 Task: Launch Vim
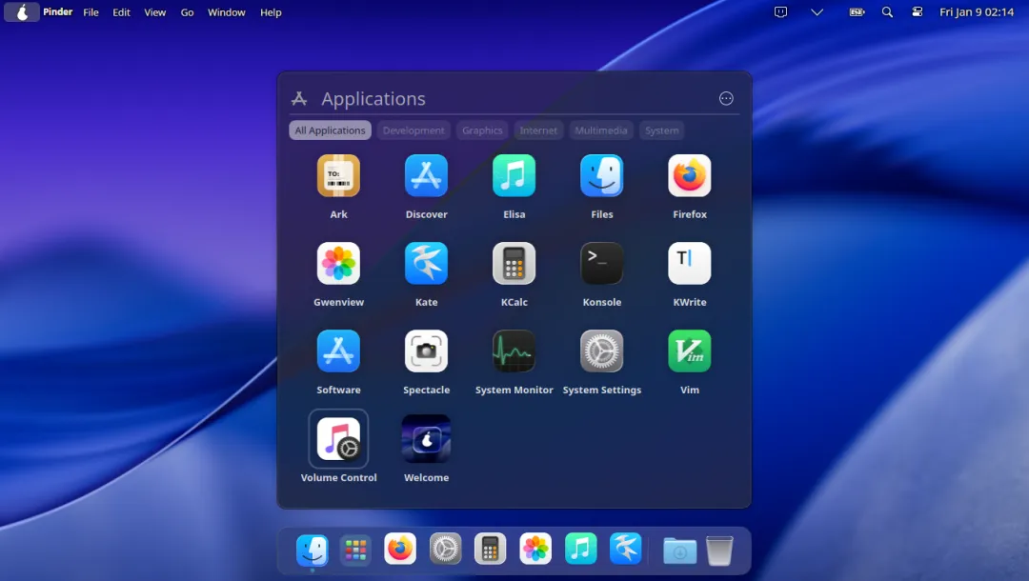(689, 351)
